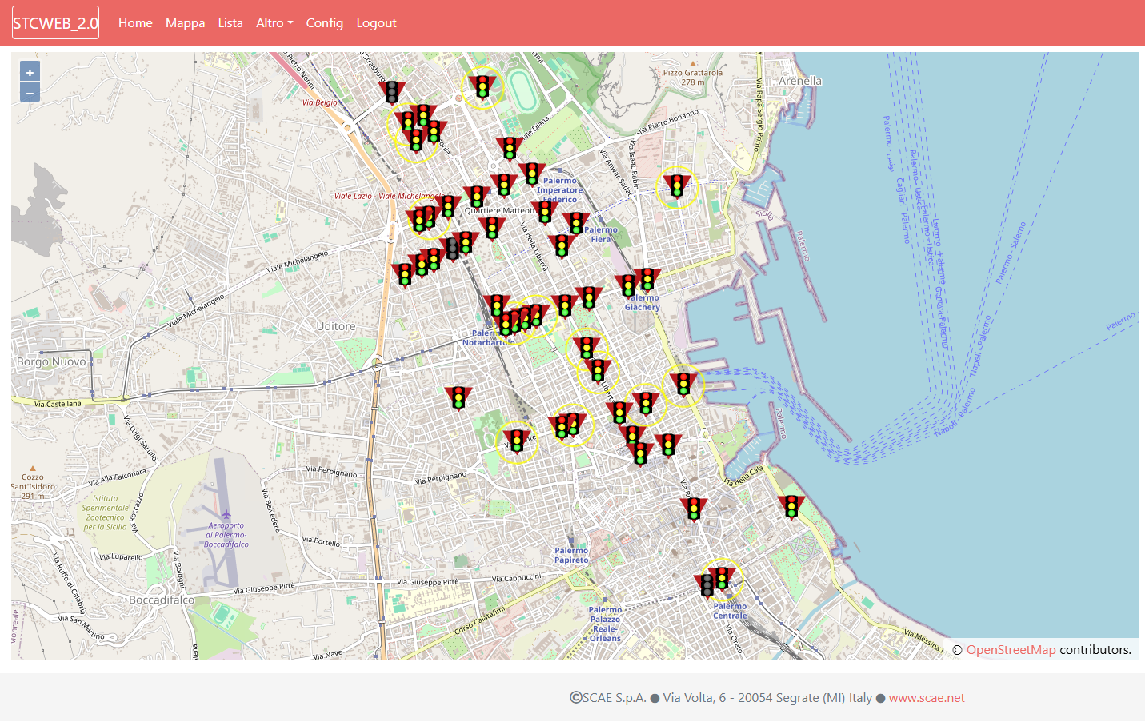Image resolution: width=1145 pixels, height=726 pixels.
Task: Visit the www.scae.net footer link
Action: point(927,698)
